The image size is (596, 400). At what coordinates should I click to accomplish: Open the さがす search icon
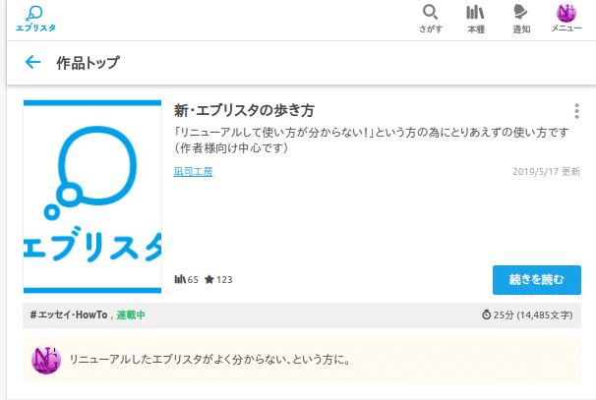430,19
